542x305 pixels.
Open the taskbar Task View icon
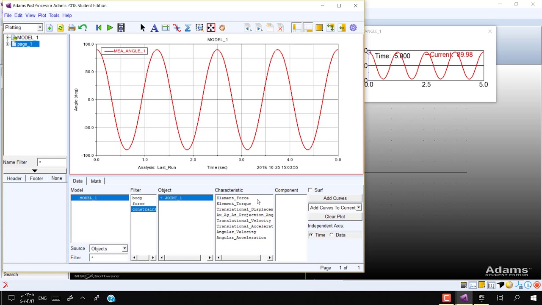(500, 298)
